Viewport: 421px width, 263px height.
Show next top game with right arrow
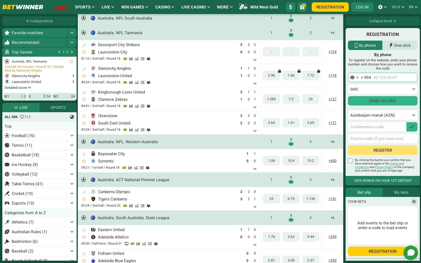pyautogui.click(x=72, y=52)
